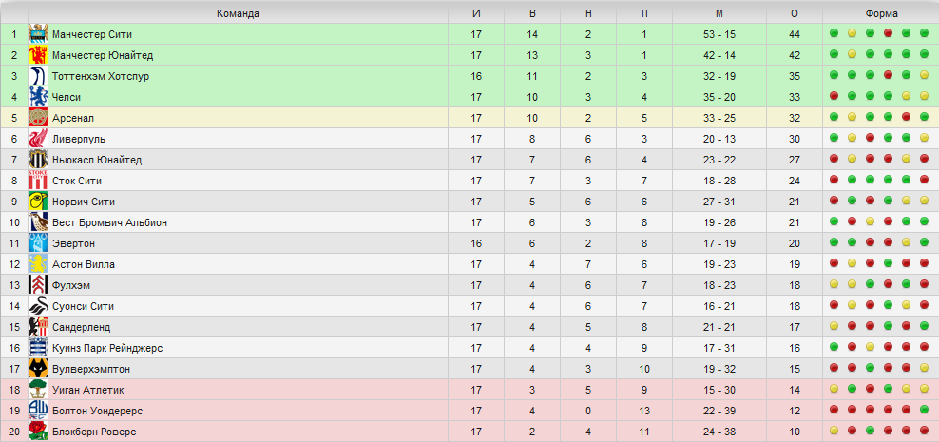Open the Эвертон team link
Screen dimensions: 939x442
(x=74, y=243)
